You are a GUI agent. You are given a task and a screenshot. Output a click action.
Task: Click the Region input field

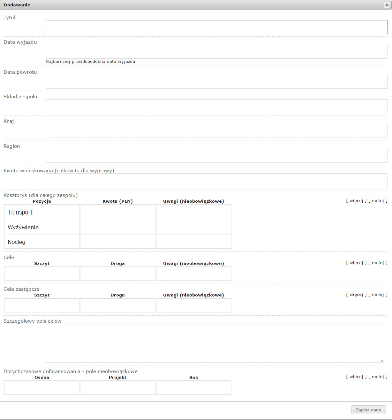click(216, 156)
